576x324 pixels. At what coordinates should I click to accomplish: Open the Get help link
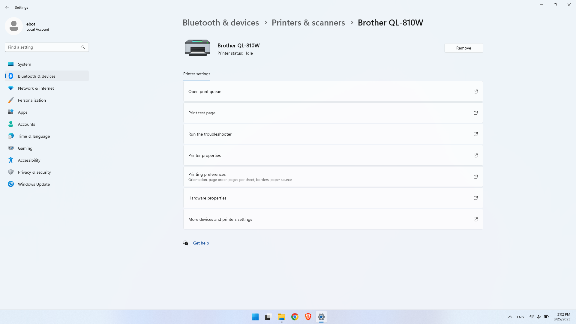coord(201,243)
